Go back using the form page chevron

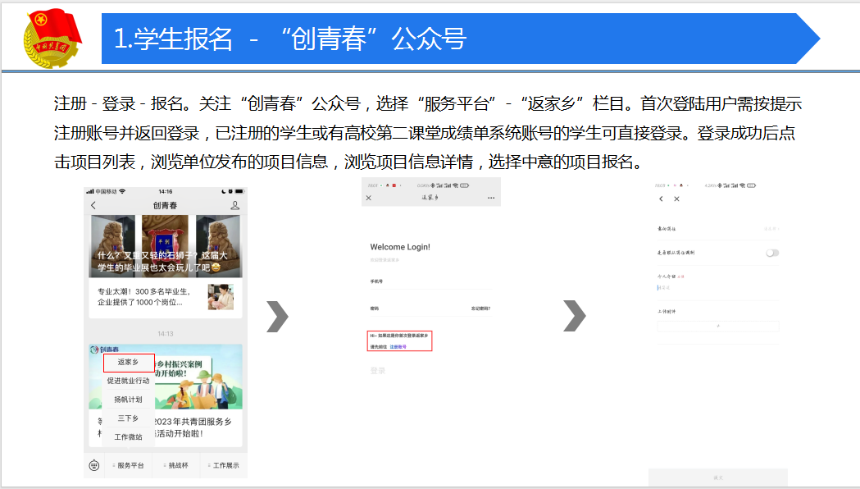[661, 199]
